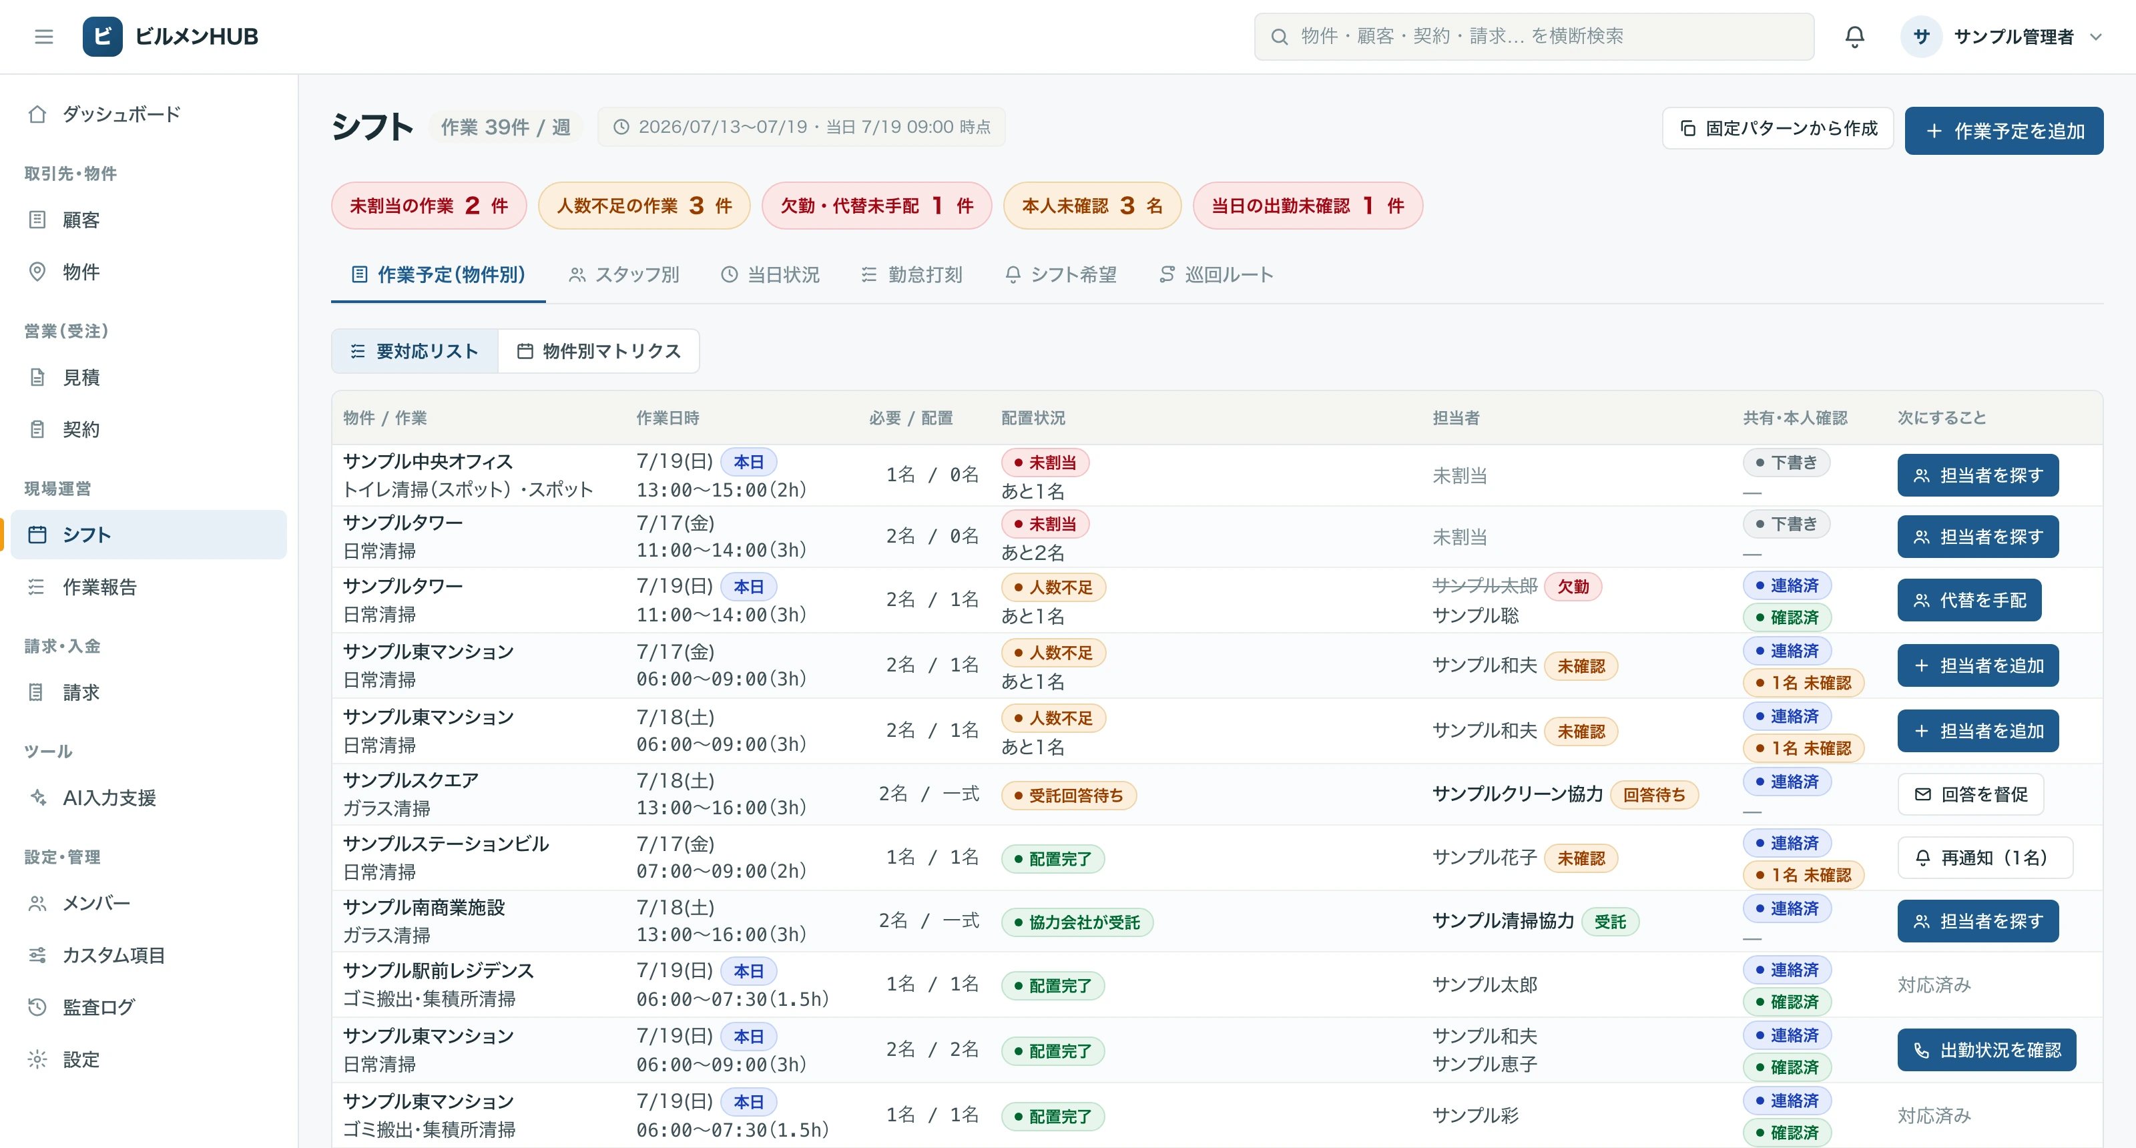Open 顧客 in the sidebar
Image resolution: width=2136 pixels, height=1148 pixels.
150,220
